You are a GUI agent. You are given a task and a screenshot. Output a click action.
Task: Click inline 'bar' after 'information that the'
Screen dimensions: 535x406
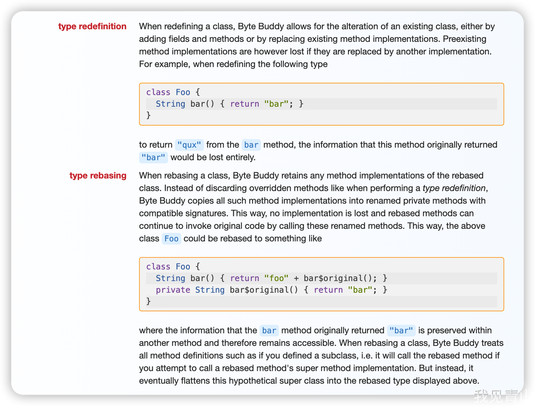[269, 331]
